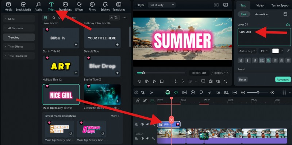Expand the Title Templates category

[19, 56]
